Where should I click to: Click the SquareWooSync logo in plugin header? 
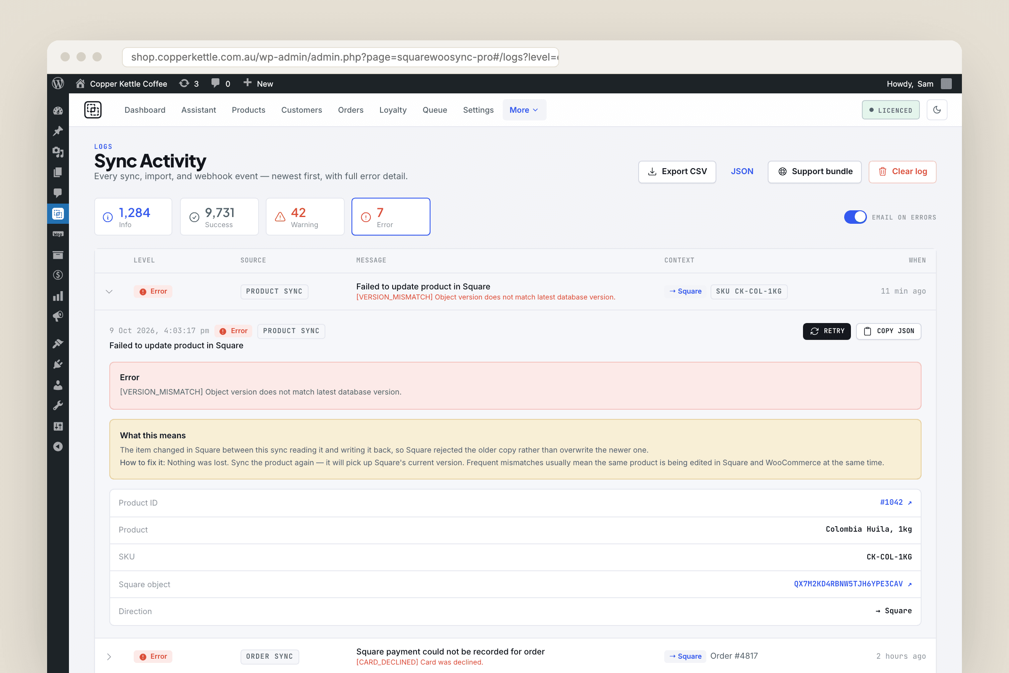pos(92,110)
